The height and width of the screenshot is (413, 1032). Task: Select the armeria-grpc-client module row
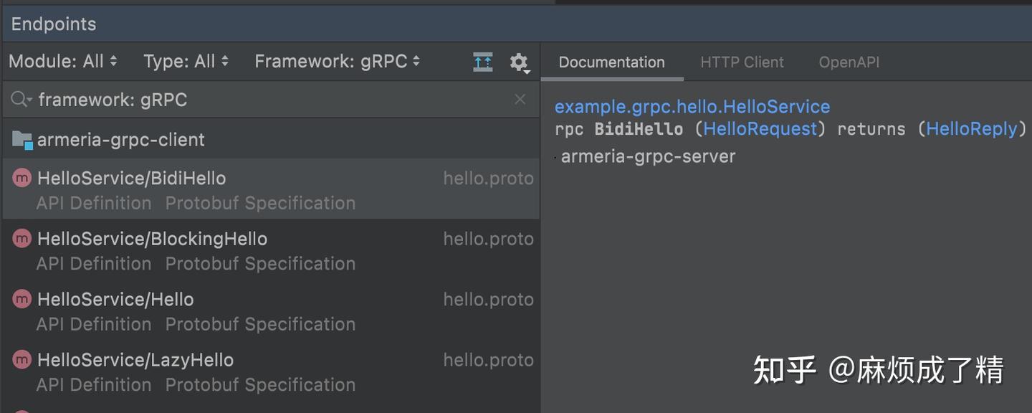pos(271,139)
